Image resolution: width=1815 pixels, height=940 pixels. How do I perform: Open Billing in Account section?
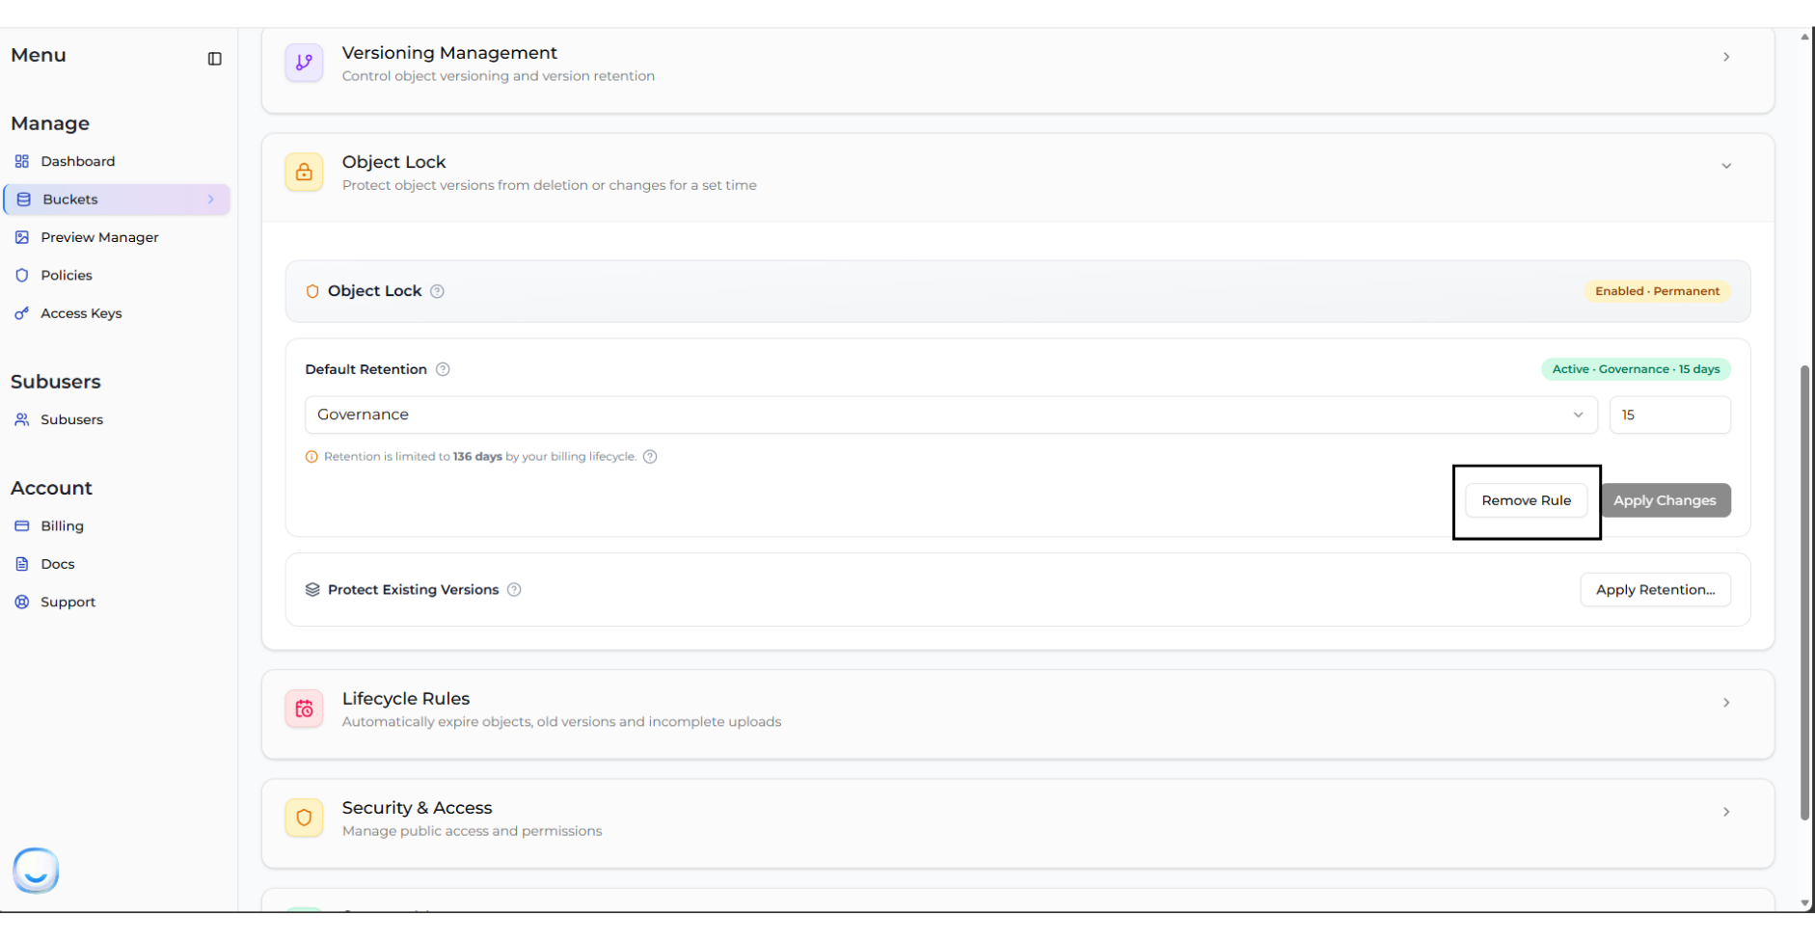click(x=62, y=525)
